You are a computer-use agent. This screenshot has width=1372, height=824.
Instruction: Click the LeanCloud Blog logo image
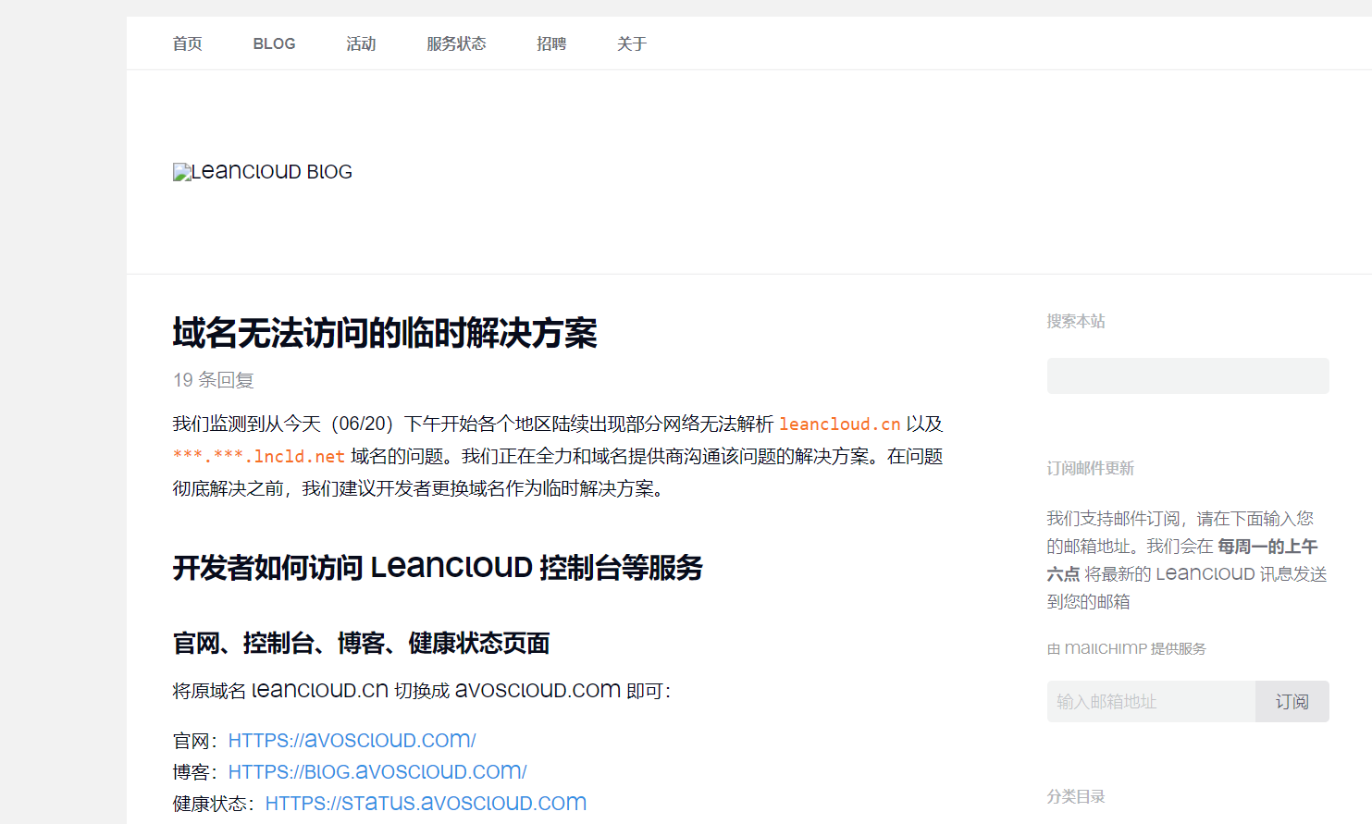click(263, 172)
